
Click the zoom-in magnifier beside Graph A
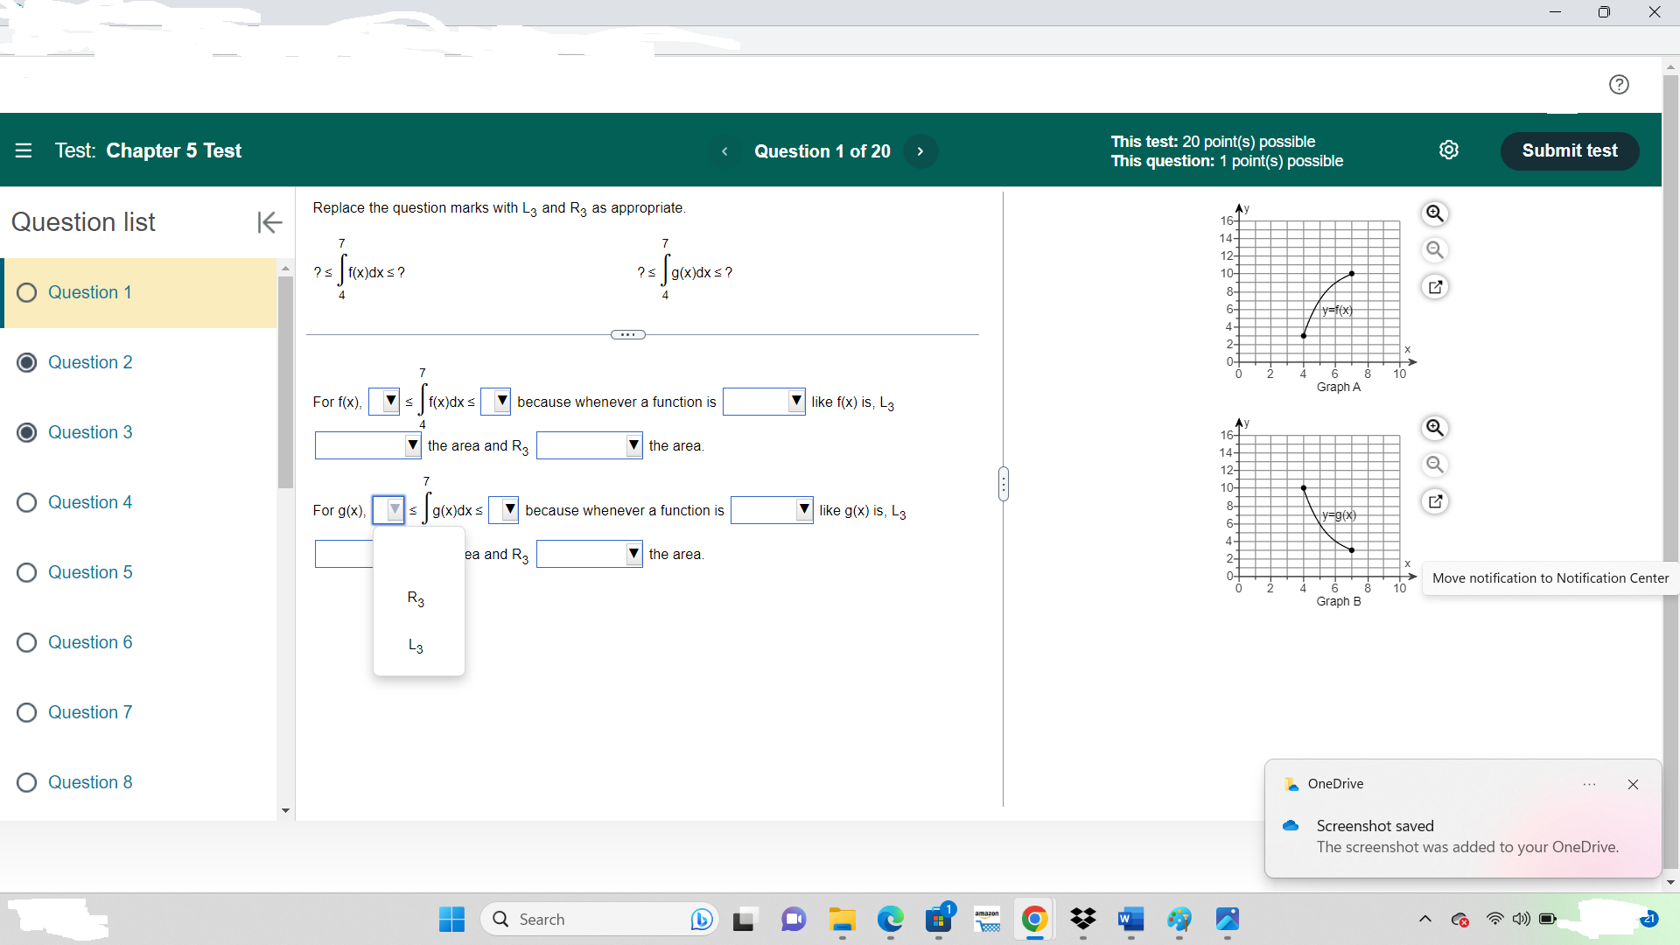[x=1435, y=213]
